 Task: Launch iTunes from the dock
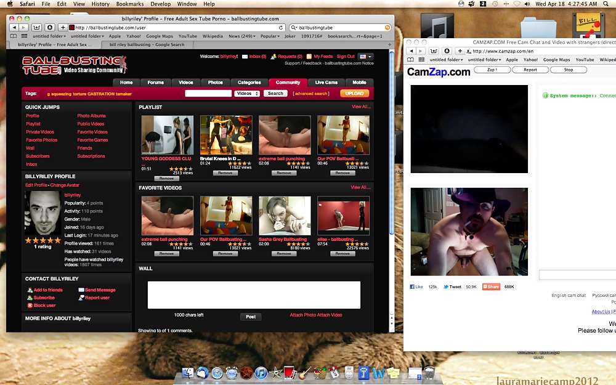(x=261, y=373)
